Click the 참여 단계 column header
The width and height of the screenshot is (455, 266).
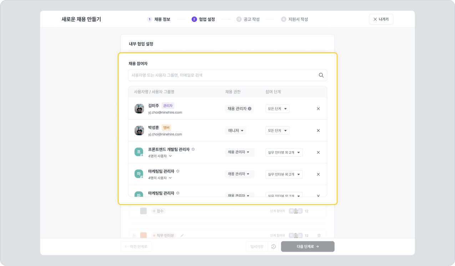coord(273,92)
